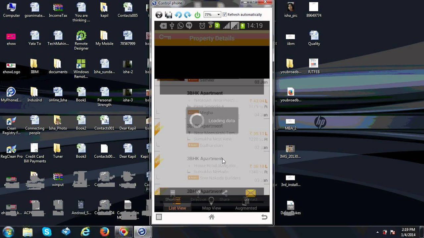Toggle the Refresh automatically checkbox
This screenshot has height=238, width=424.
tap(225, 15)
